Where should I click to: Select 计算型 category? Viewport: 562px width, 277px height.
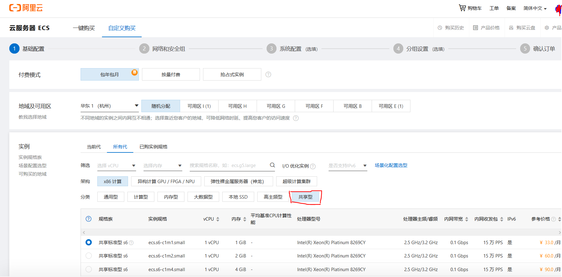click(x=141, y=197)
